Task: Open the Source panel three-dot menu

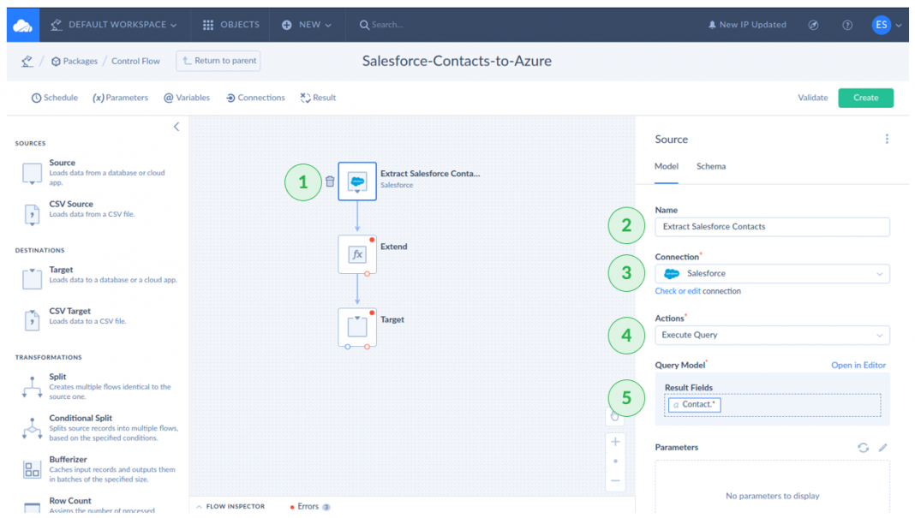Action: click(887, 140)
